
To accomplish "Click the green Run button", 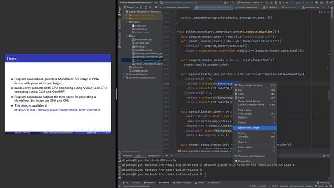I will point(267,2).
